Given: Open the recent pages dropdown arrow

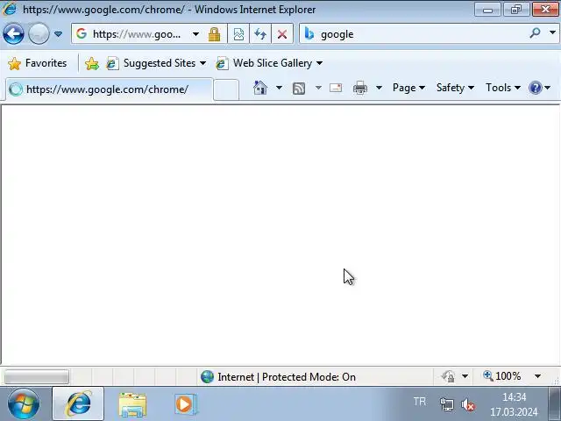Looking at the screenshot, I should point(59,34).
